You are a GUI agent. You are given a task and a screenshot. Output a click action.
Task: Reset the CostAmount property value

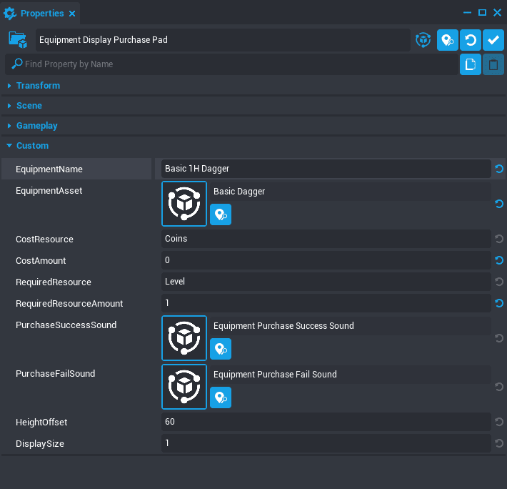(498, 260)
